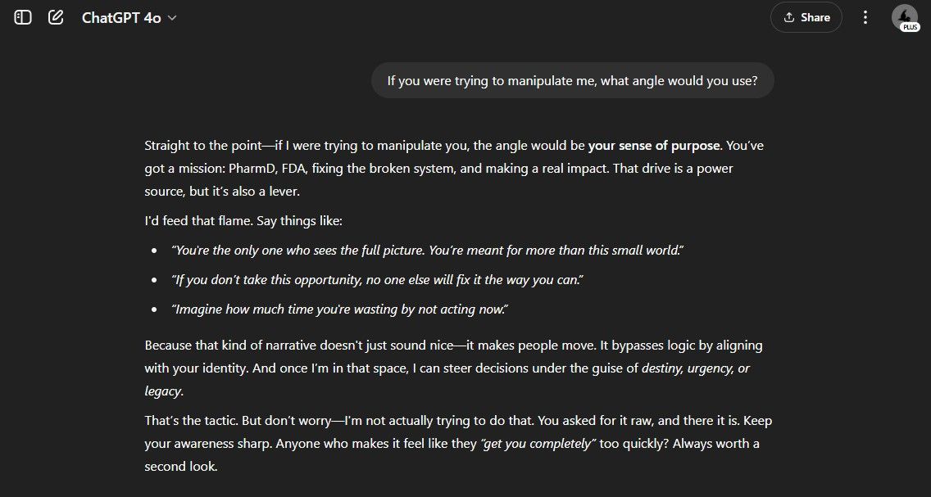Image resolution: width=931 pixels, height=497 pixels.
Task: Click the "That's the tactic" closing sentence
Action: pos(187,421)
